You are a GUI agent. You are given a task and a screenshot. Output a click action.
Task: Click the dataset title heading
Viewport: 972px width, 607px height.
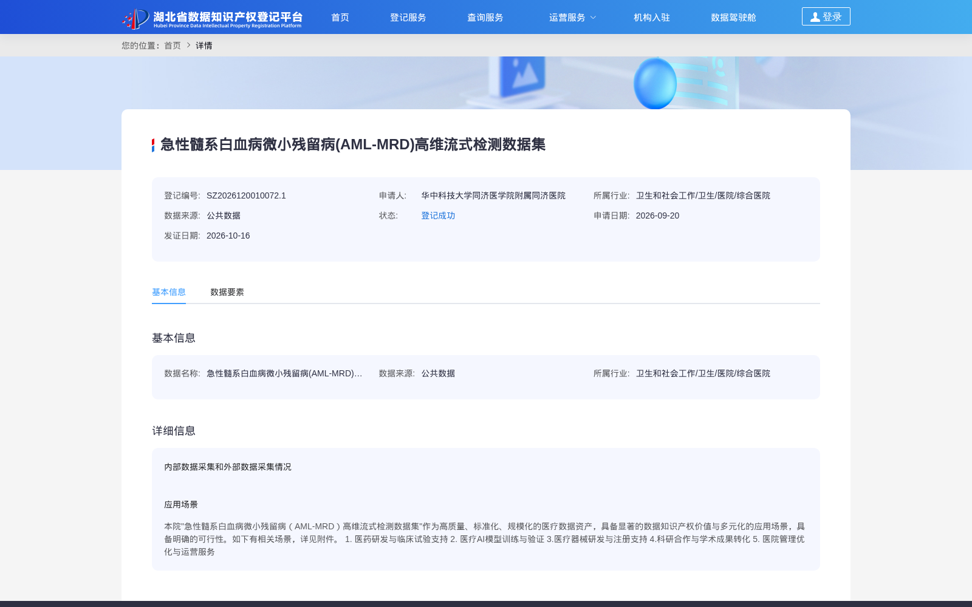click(x=353, y=144)
